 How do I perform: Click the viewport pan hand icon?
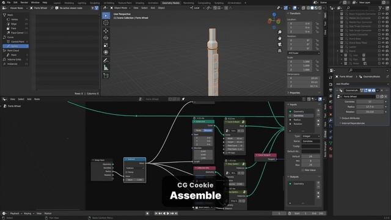point(280,38)
